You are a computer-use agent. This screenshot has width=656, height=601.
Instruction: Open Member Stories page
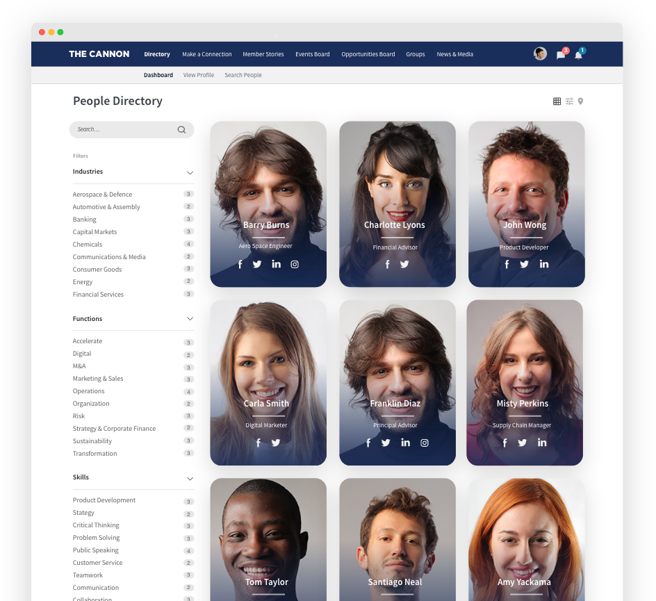[x=263, y=54]
